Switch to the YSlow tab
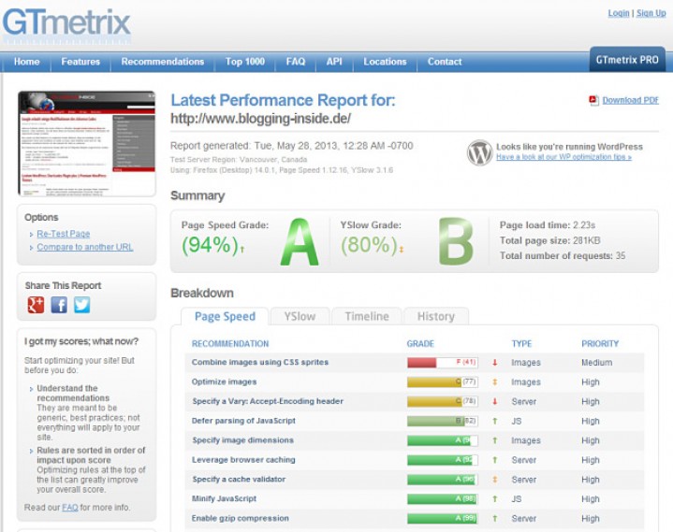This screenshot has width=673, height=532. (300, 316)
